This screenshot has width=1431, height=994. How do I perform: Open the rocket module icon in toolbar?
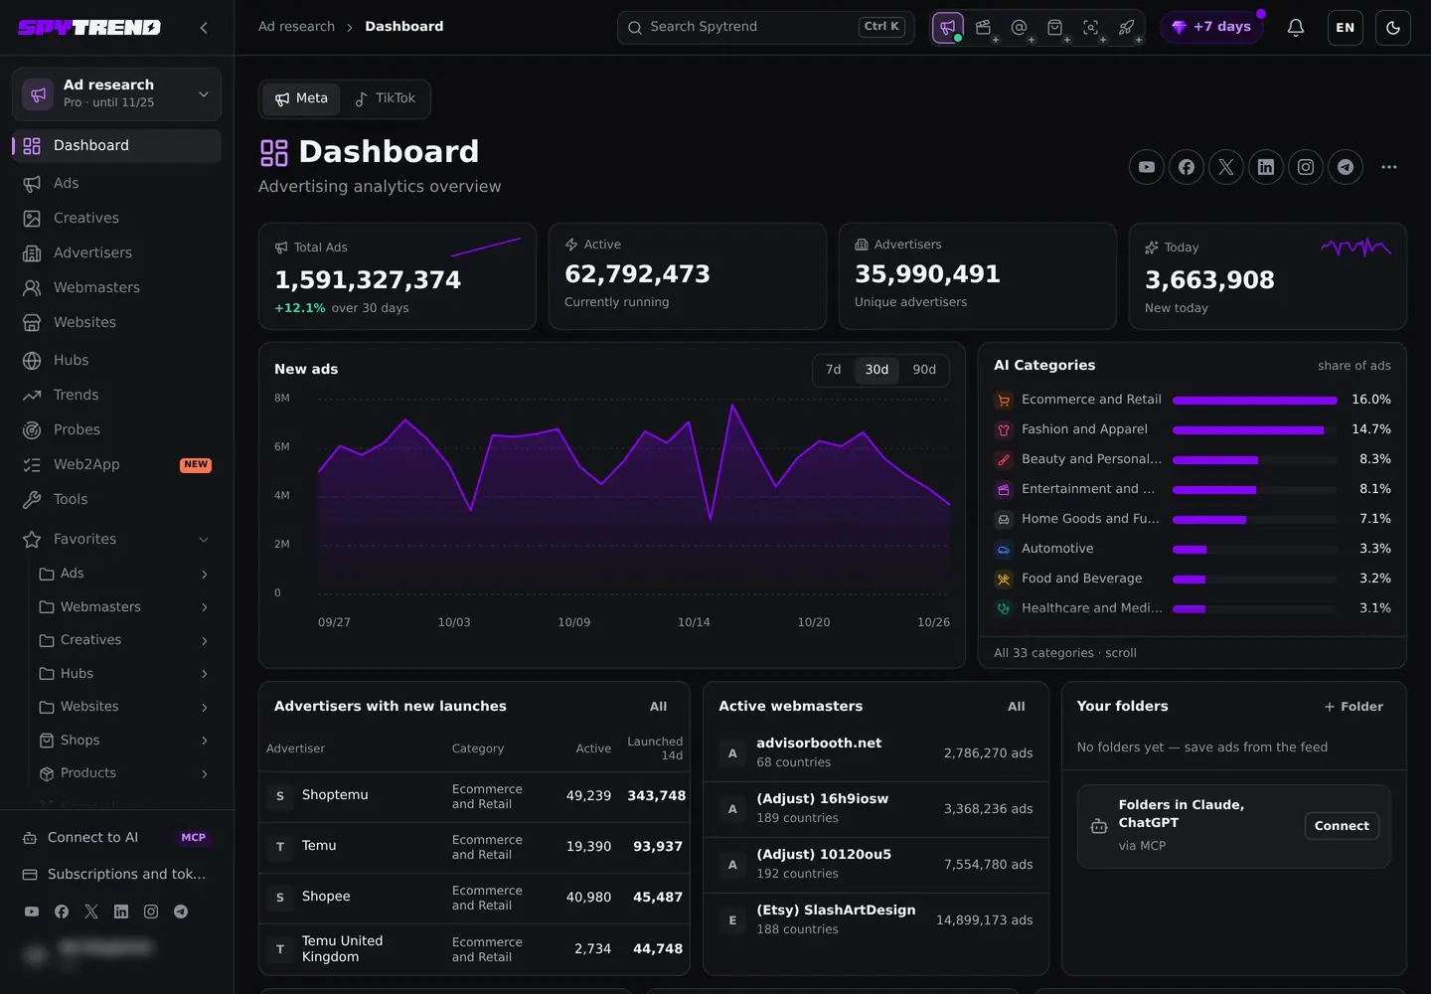[1127, 28]
